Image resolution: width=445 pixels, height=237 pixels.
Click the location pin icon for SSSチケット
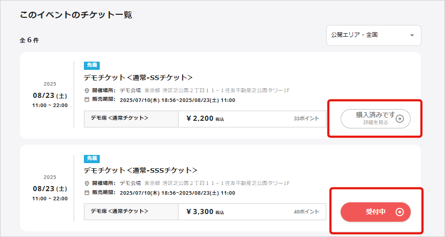click(x=87, y=183)
